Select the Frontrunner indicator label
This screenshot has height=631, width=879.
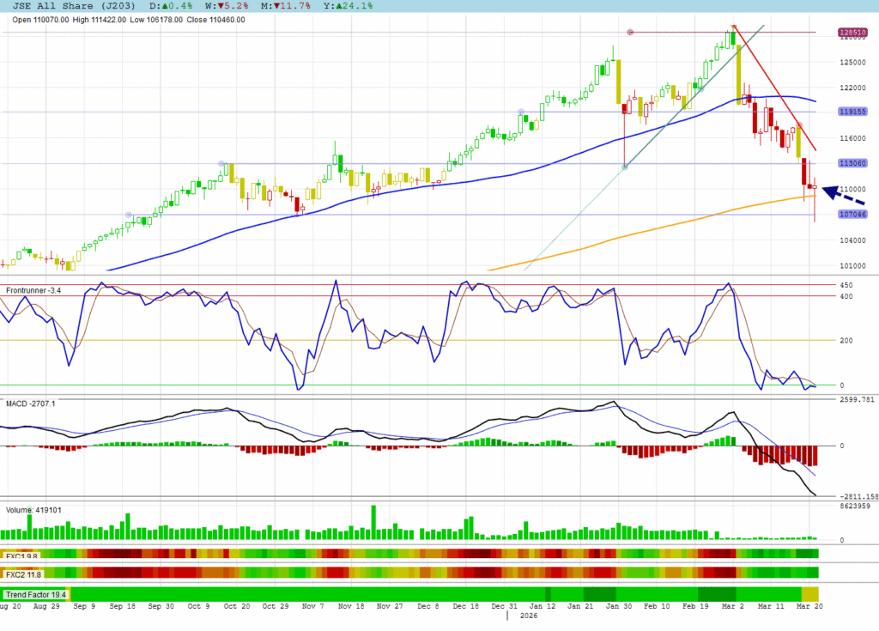tap(31, 291)
